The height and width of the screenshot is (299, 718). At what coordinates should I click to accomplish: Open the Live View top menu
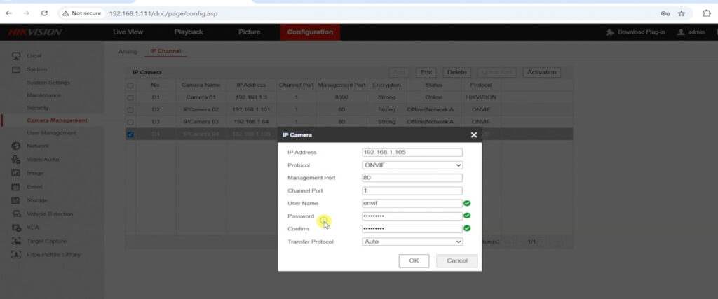pos(128,32)
